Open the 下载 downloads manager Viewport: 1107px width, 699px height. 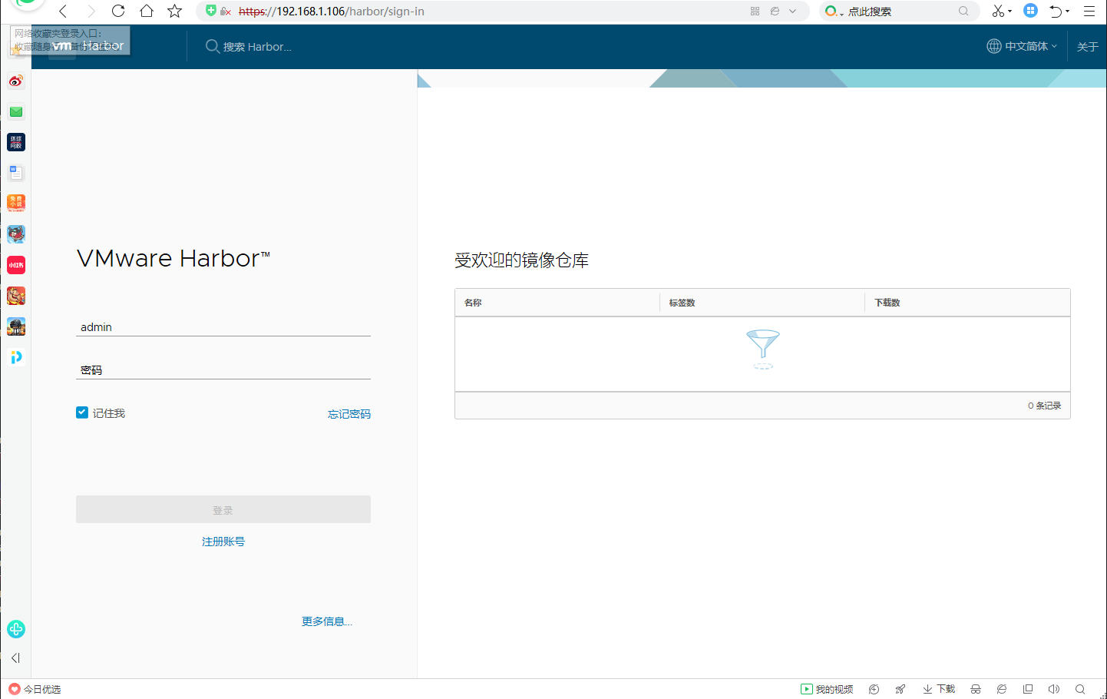pos(939,689)
